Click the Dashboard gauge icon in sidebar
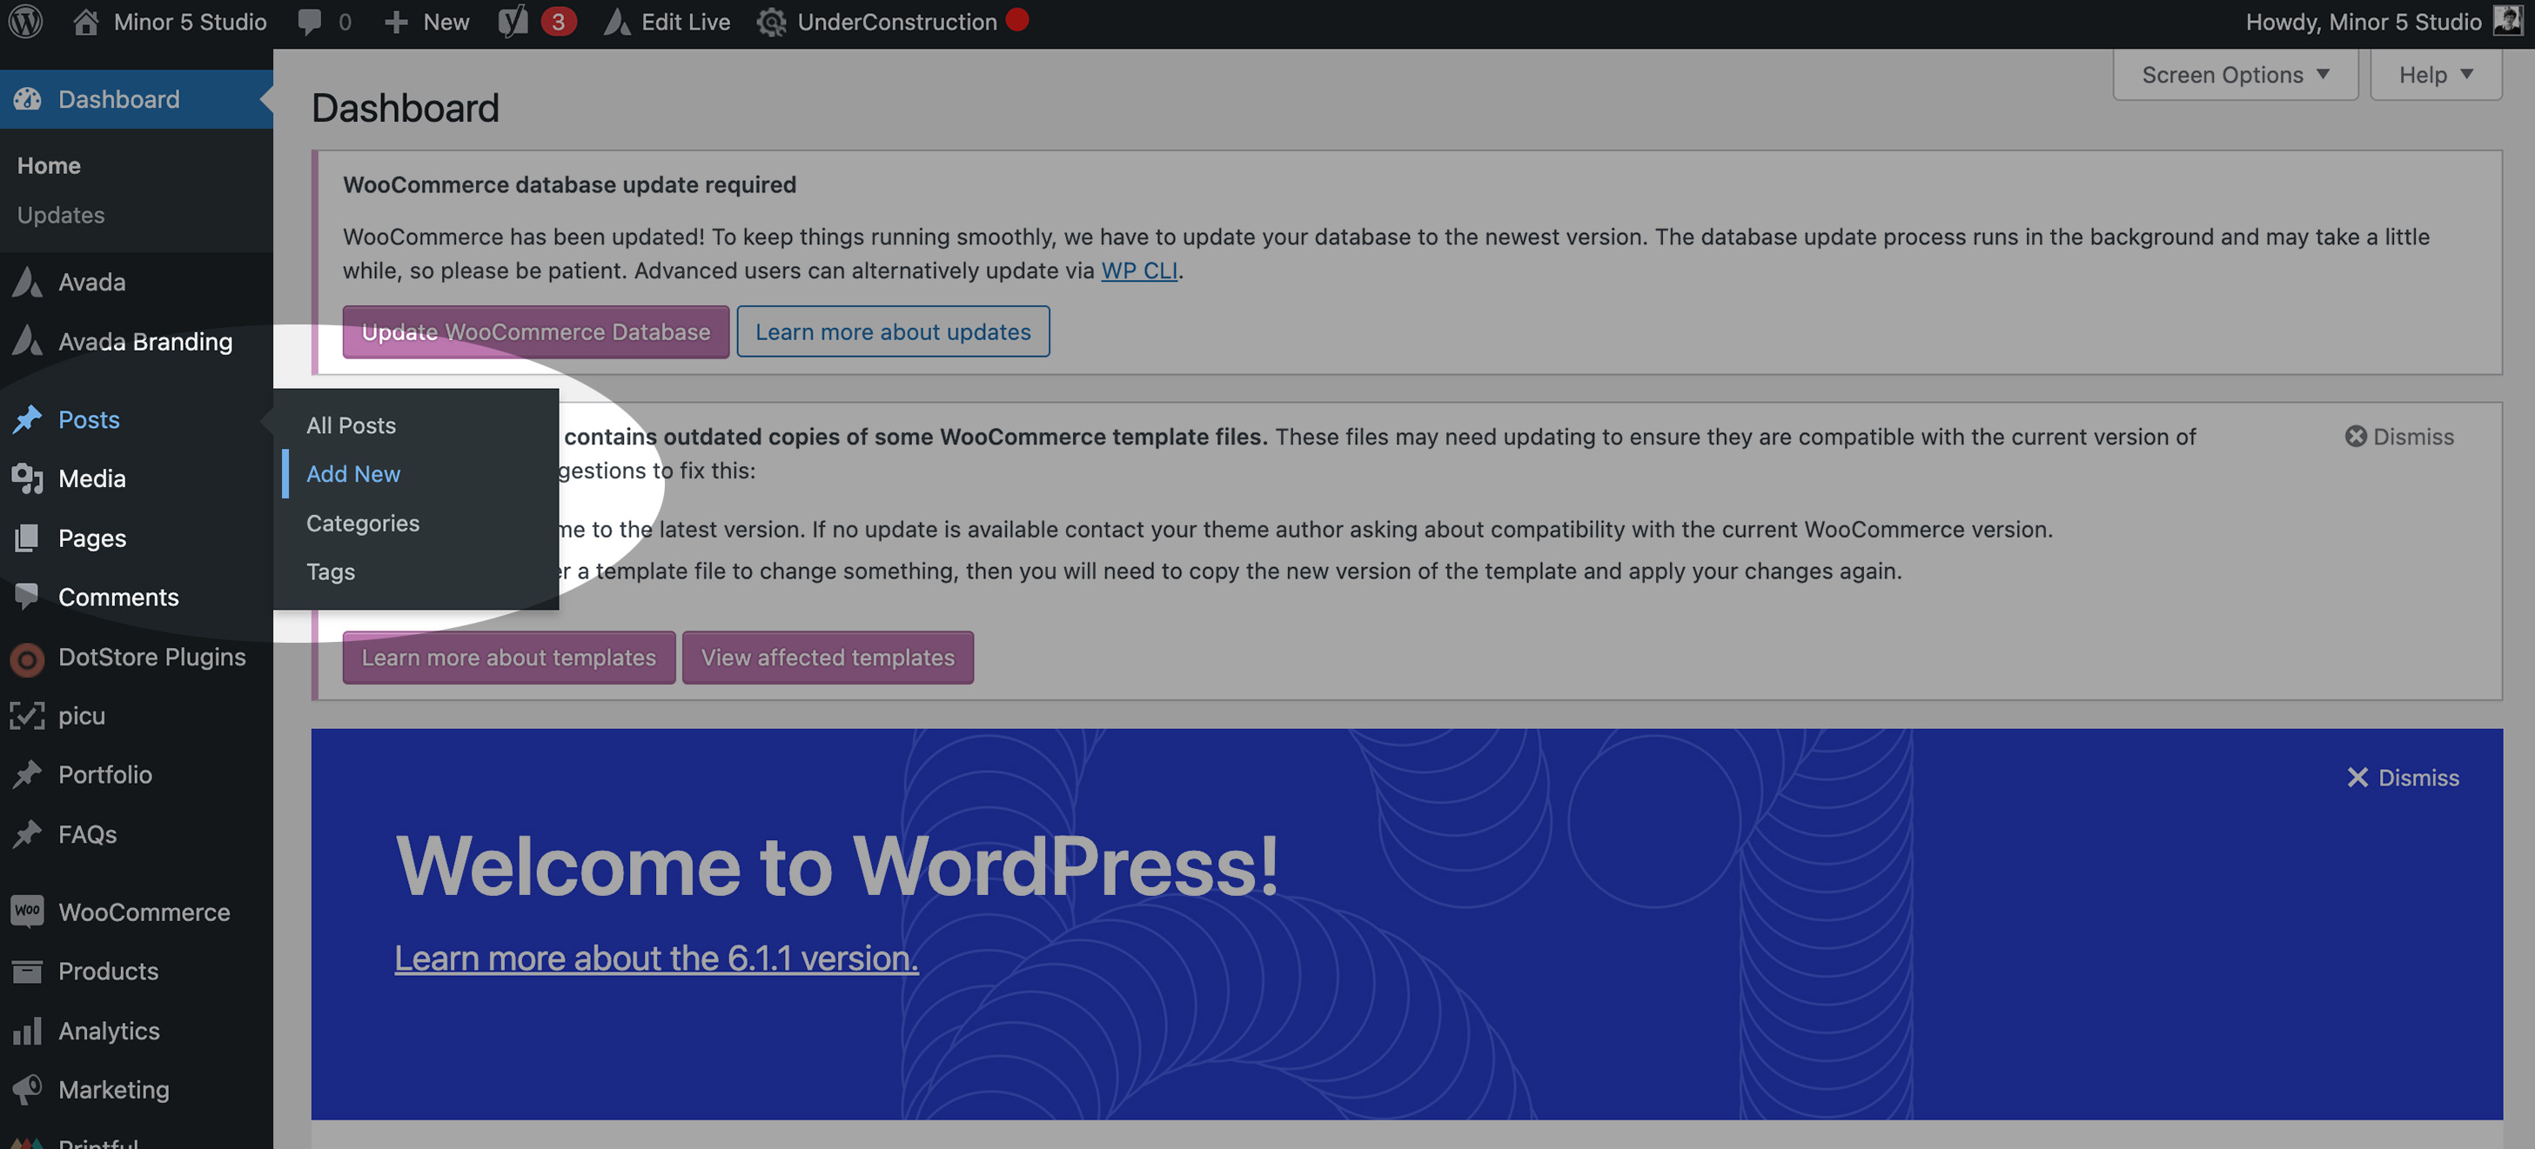 click(x=28, y=98)
